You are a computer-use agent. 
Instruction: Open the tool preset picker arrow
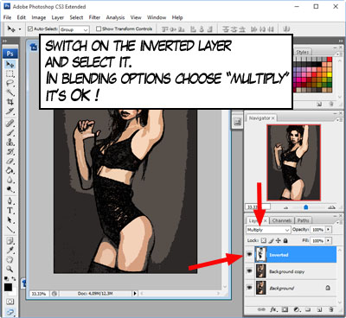(x=20, y=29)
